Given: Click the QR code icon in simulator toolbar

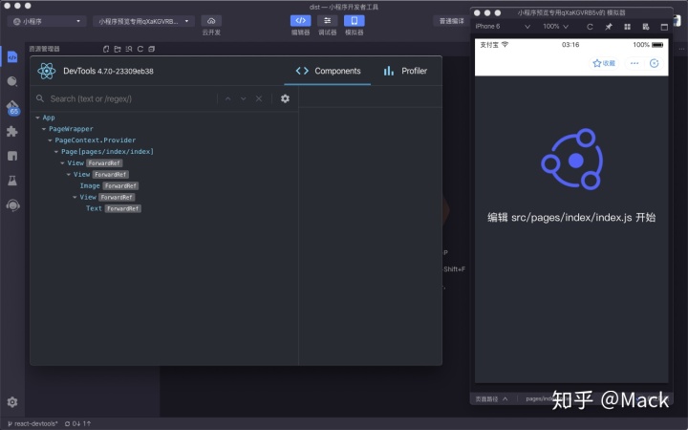Looking at the screenshot, I should coord(646,27).
